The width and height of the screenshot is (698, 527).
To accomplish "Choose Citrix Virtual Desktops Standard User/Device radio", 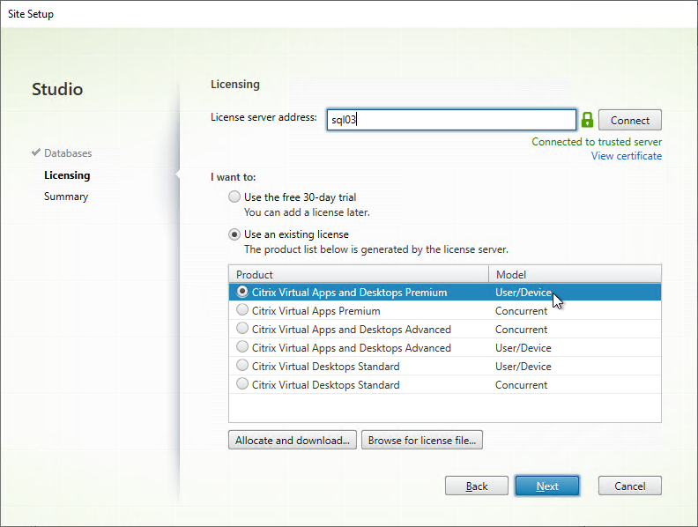I will (x=242, y=366).
